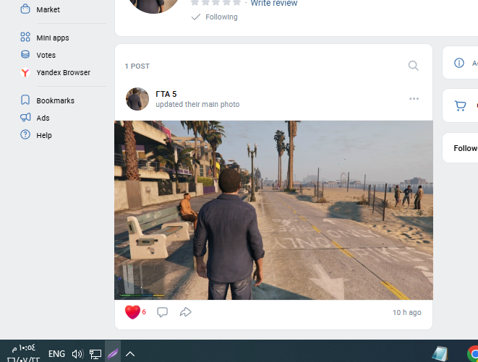
Task: Open comments with speech bubble icon
Action: click(x=162, y=312)
